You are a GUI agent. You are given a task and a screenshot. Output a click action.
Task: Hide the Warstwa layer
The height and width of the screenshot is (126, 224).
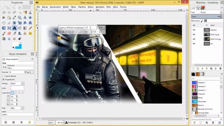click(194, 30)
